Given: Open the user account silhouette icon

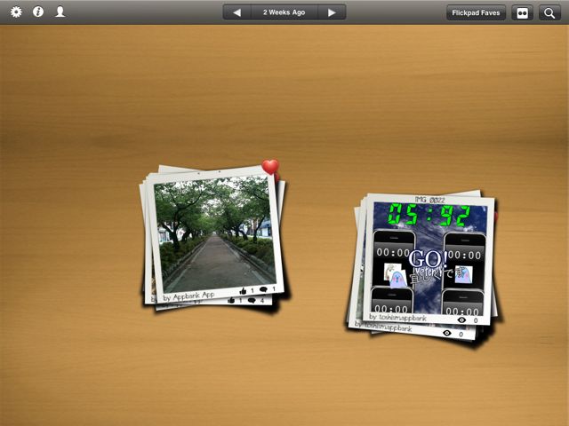Looking at the screenshot, I should pos(60,12).
